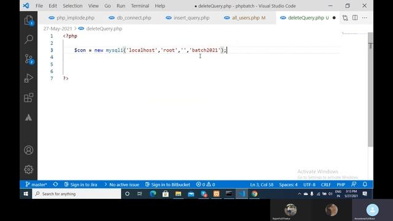393x221 pixels.
Task: Open the Accounts menu icon
Action: [29, 150]
